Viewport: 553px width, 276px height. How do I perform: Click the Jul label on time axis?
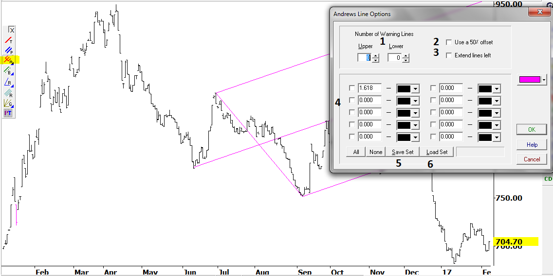tap(223, 272)
